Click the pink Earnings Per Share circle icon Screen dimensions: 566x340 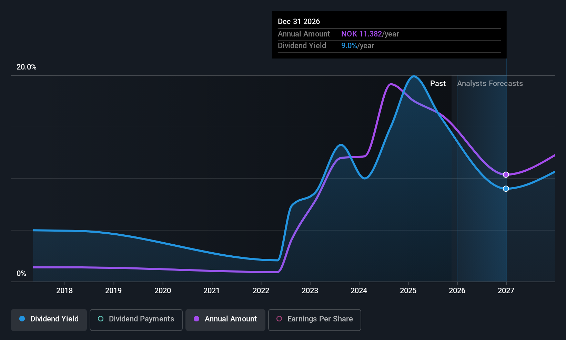coord(279,319)
